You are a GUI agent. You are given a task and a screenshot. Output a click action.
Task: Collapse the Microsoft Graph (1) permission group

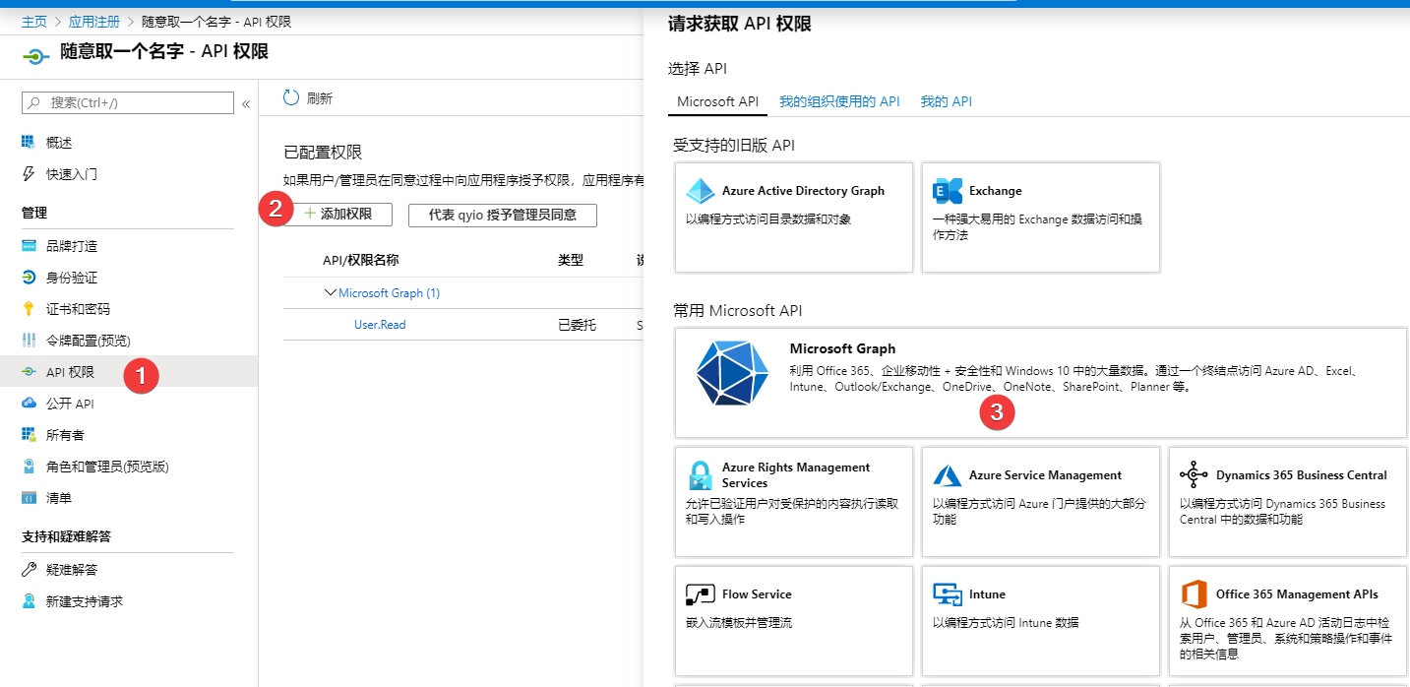tap(330, 293)
